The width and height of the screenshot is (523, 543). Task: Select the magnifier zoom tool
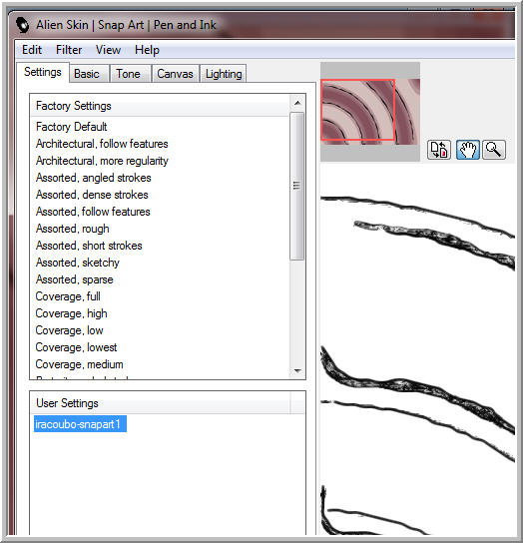[494, 150]
